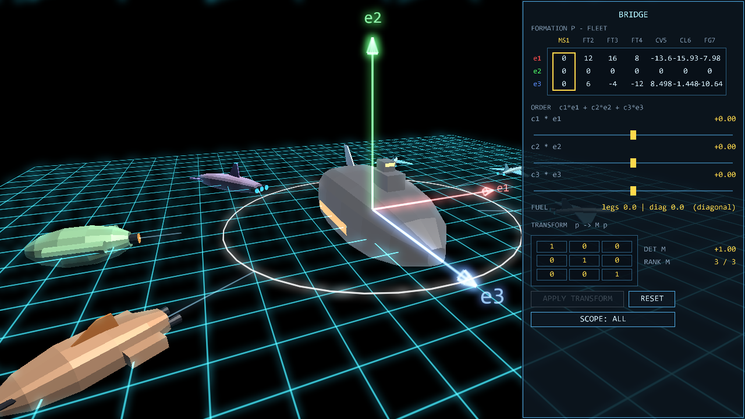Select the CV5 column header
Image resolution: width=745 pixels, height=419 pixels.
click(x=661, y=40)
